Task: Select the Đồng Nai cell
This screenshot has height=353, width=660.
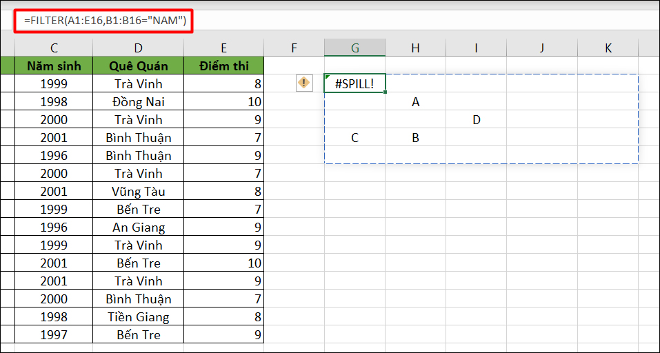Action: pyautogui.click(x=139, y=102)
